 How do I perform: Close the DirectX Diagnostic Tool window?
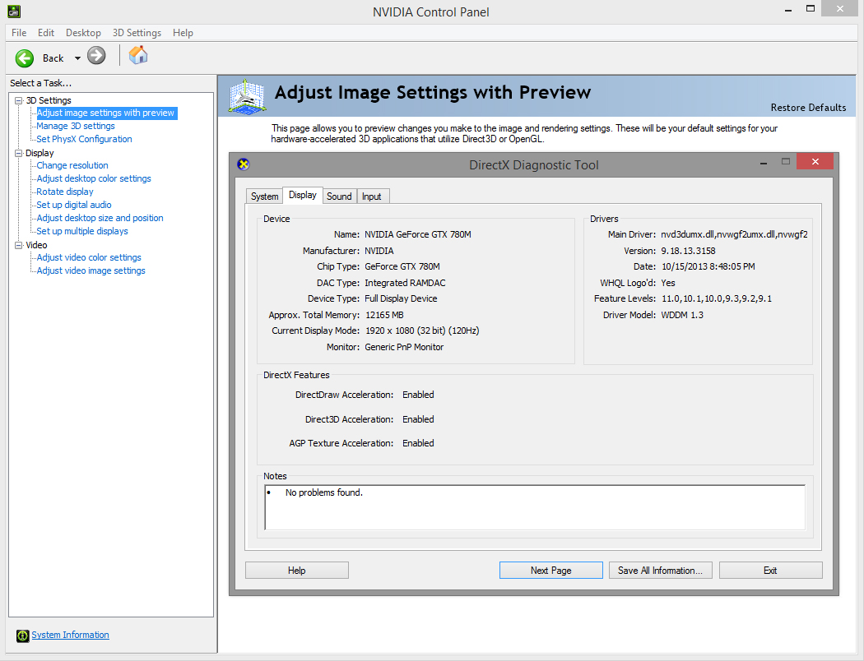[x=815, y=161]
